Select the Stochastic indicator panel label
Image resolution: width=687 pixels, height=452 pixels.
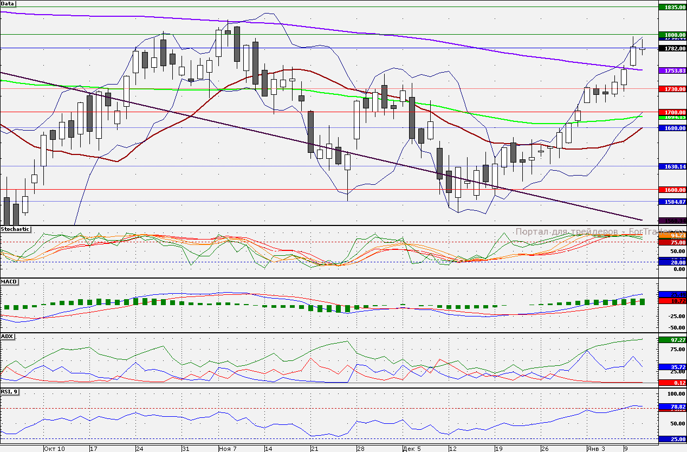(15, 229)
